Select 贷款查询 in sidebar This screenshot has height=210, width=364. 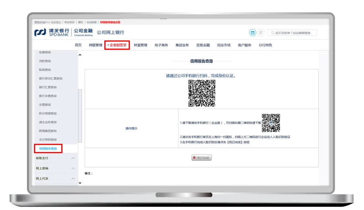[x=45, y=61]
